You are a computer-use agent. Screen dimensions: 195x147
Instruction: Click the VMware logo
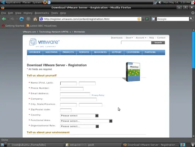tap(44, 43)
